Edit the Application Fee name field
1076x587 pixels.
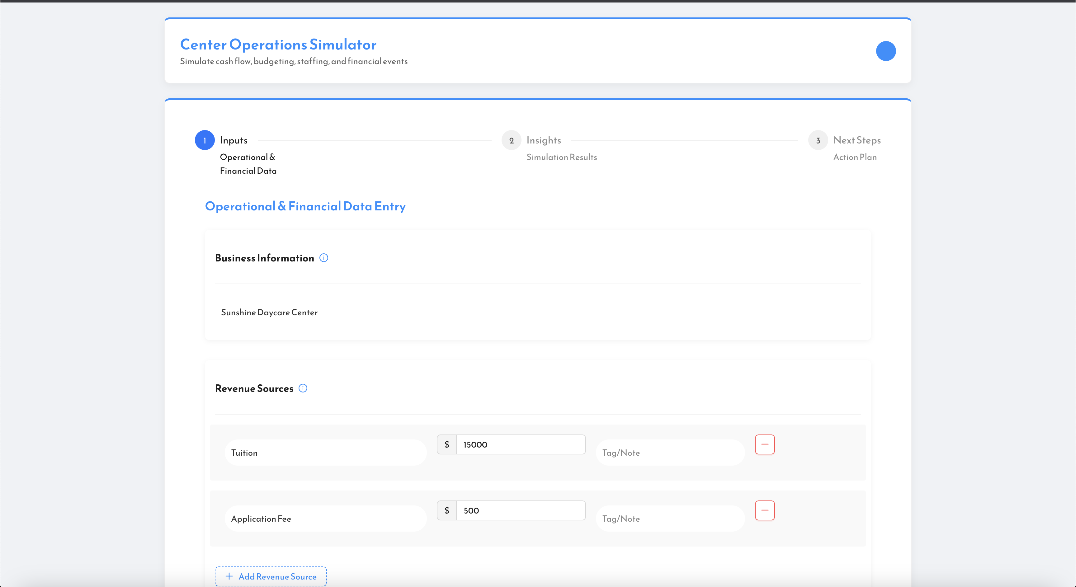[326, 519]
